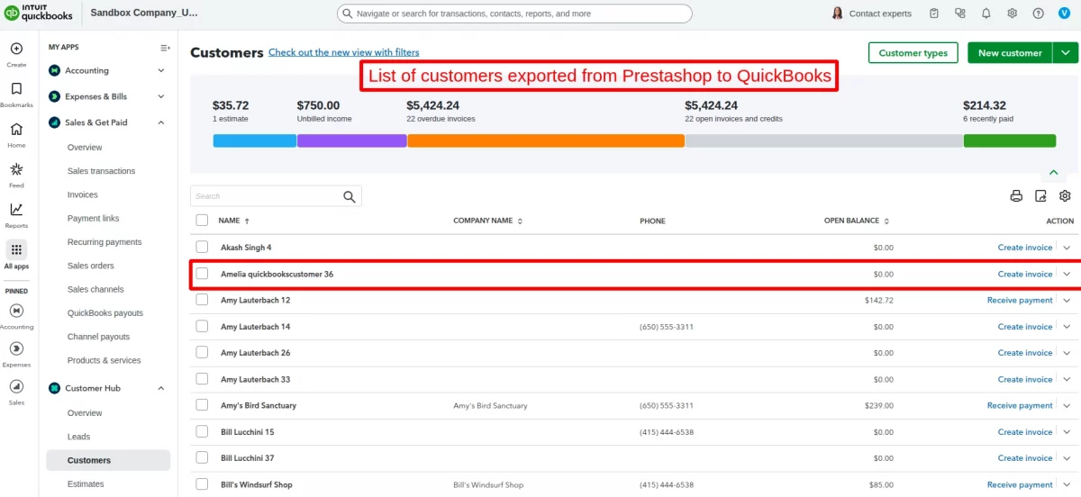Screen dimensions: 1081x497
Task: Open action dropdown for Amy Lauterbach 12
Action: pyautogui.click(x=1067, y=300)
